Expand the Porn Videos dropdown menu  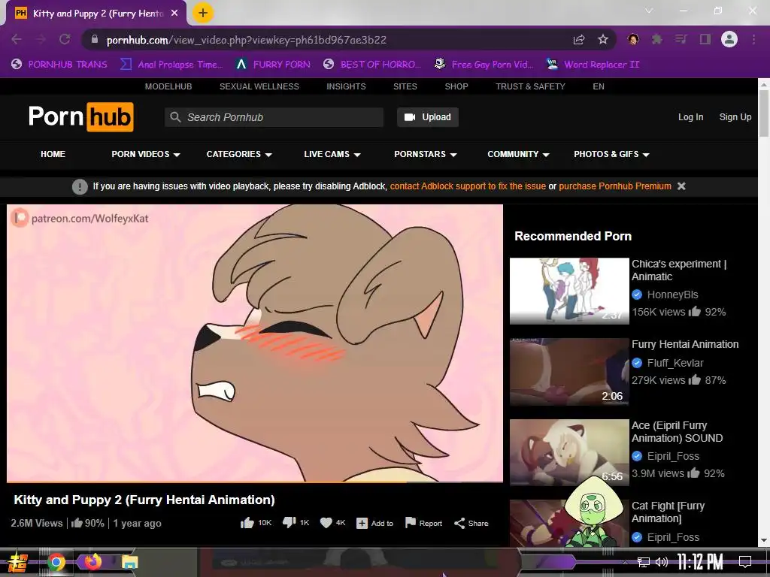[x=146, y=154]
